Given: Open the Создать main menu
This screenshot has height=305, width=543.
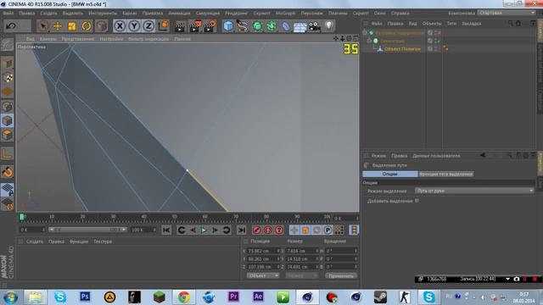Looking at the screenshot, I should (48, 14).
